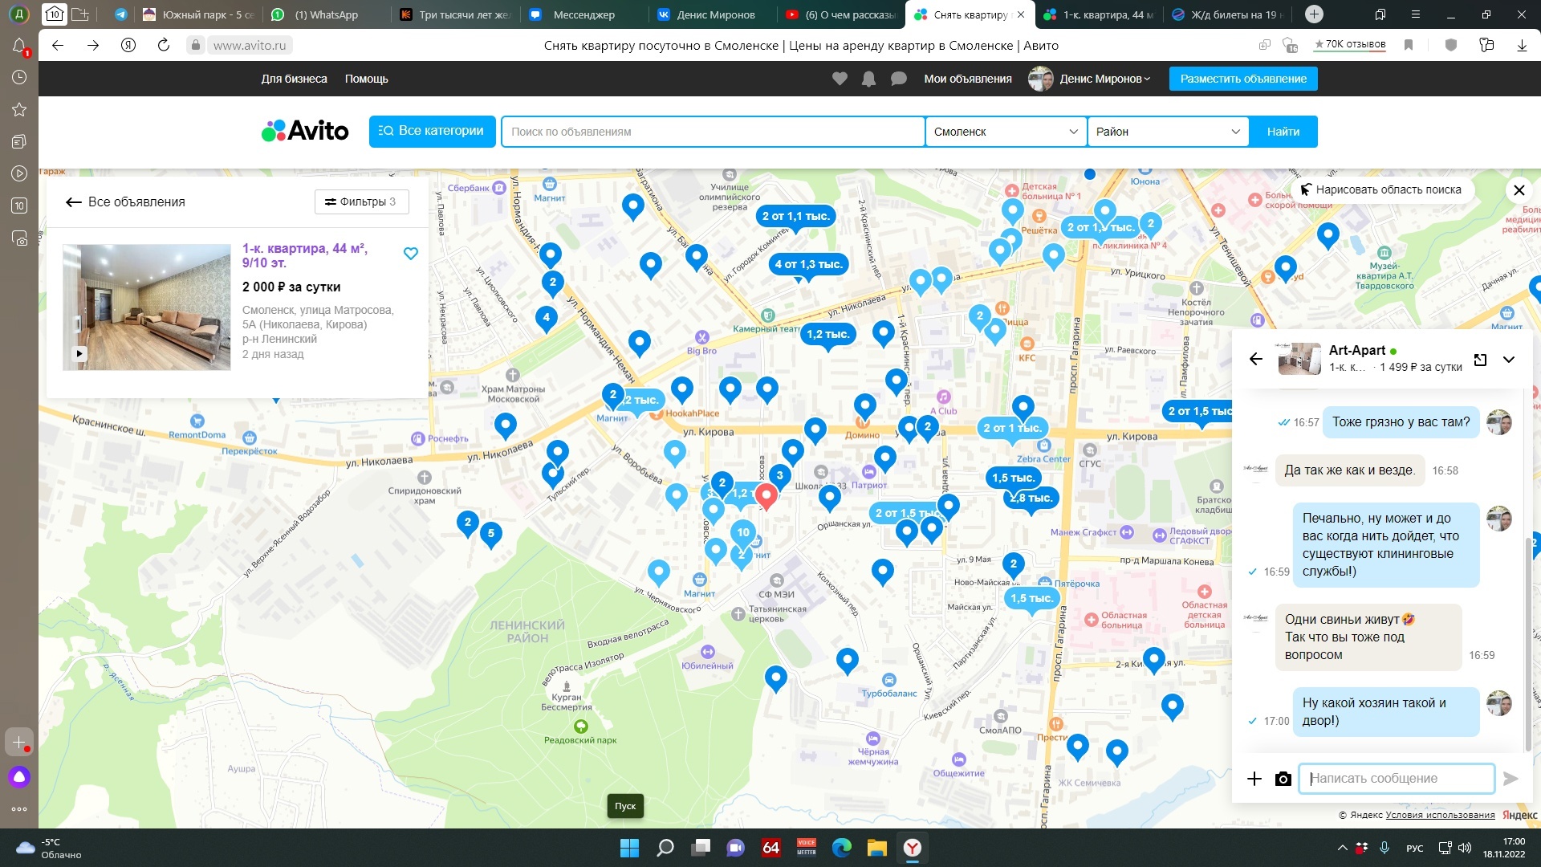This screenshot has width=1541, height=867.
Task: Switch to Мессенджер browser tab
Action: [583, 14]
